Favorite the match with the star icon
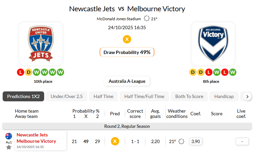This screenshot has height=153, width=255. 9,147
